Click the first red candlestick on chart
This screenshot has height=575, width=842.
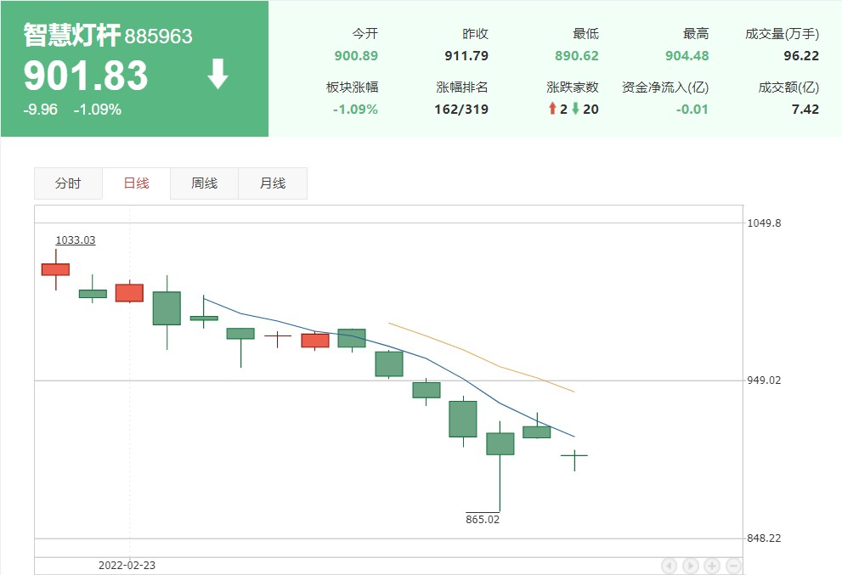point(55,269)
